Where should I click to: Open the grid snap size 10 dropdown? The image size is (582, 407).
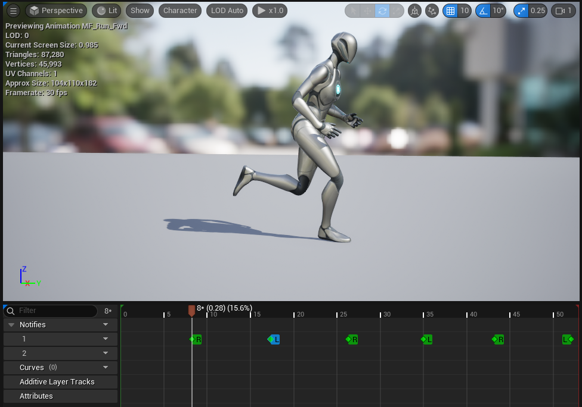[465, 11]
